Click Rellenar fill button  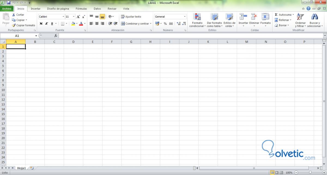point(283,20)
